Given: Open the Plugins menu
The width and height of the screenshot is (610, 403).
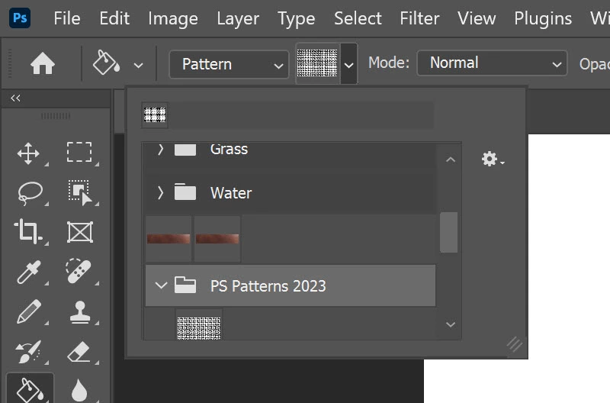Looking at the screenshot, I should (543, 18).
